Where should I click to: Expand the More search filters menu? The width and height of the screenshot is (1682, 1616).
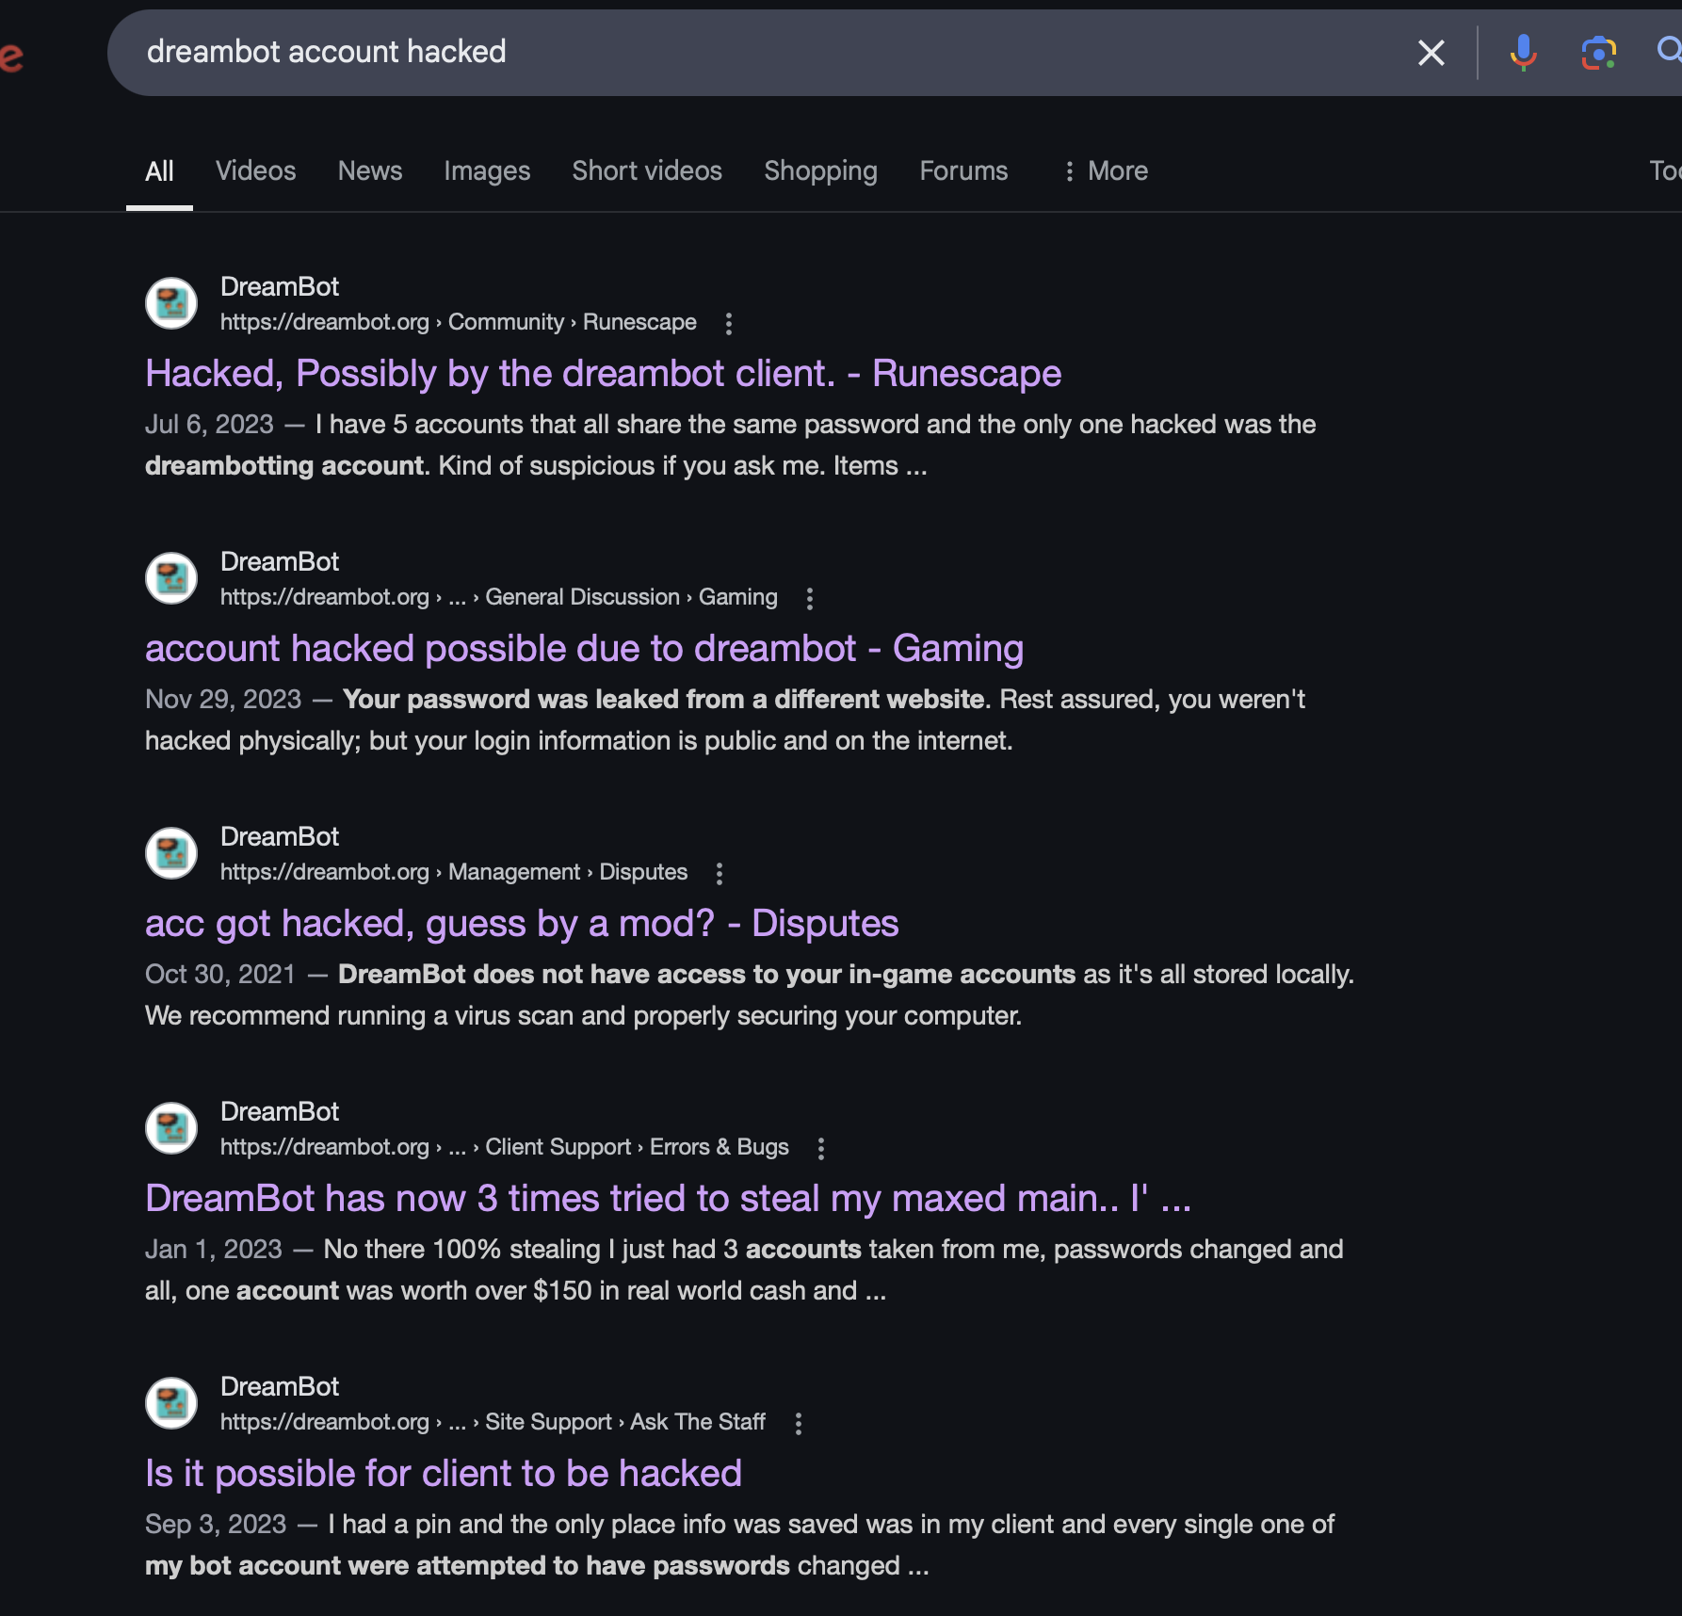click(1105, 170)
